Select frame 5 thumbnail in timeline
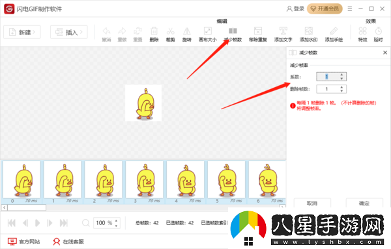 226,182
